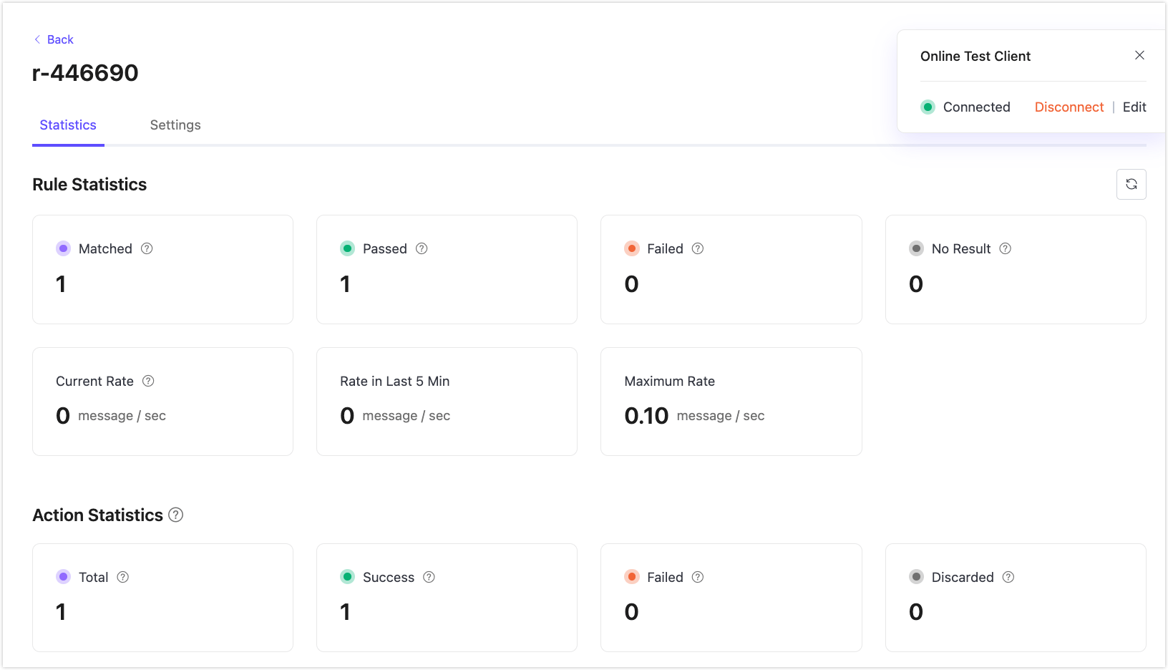Click help icon beside Rule Statistics Failed
Screen dimensions: 1168x670
click(x=698, y=248)
